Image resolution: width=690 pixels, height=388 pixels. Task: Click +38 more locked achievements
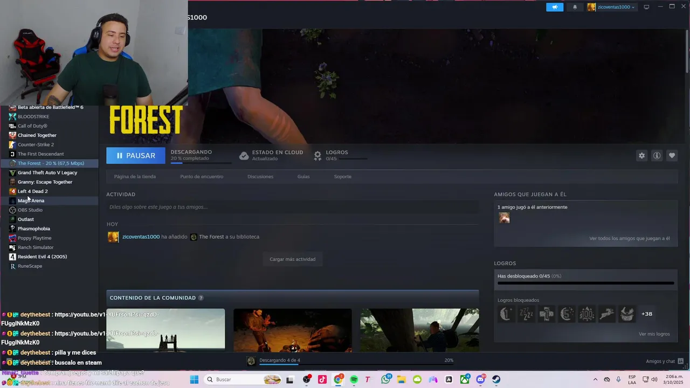click(647, 314)
